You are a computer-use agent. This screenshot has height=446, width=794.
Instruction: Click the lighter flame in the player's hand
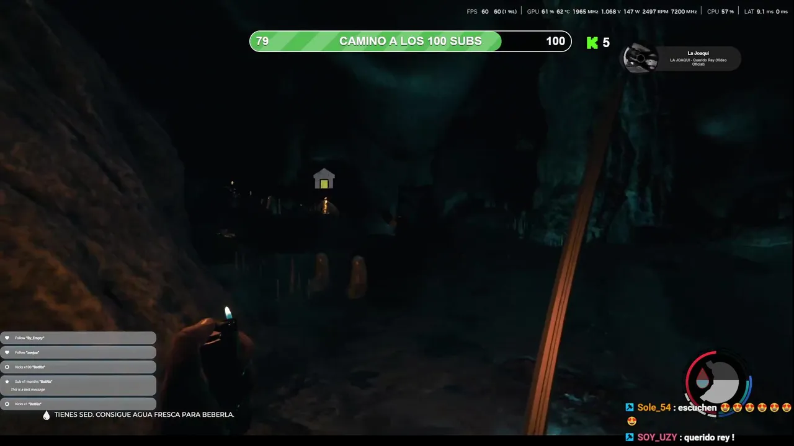pos(228,313)
